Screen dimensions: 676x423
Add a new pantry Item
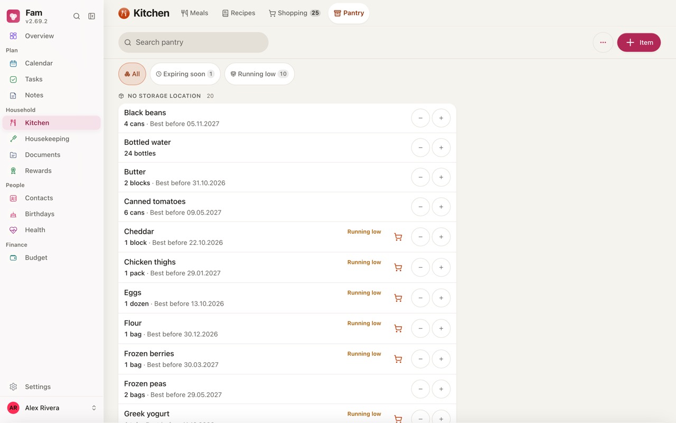tap(639, 42)
